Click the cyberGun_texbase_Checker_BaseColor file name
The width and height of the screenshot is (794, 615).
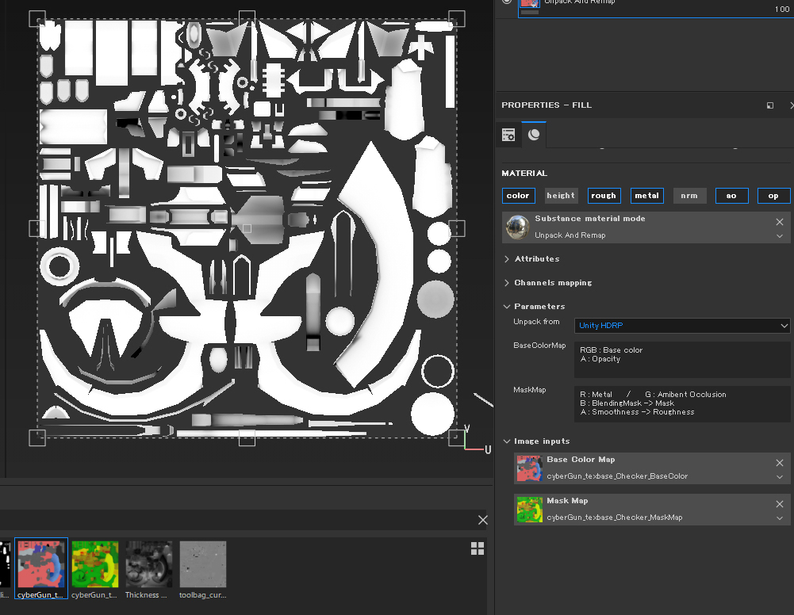pos(617,476)
